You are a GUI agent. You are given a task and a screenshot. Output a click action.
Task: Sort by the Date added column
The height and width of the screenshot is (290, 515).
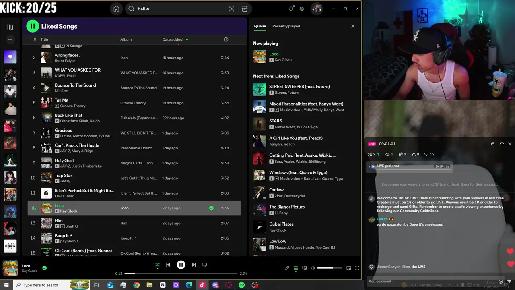(175, 39)
